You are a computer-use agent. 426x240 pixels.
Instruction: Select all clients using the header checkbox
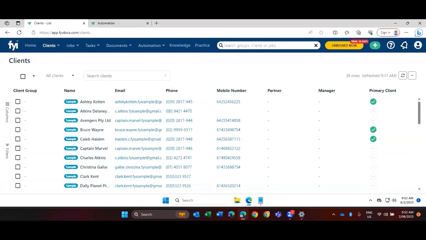[x=23, y=76]
